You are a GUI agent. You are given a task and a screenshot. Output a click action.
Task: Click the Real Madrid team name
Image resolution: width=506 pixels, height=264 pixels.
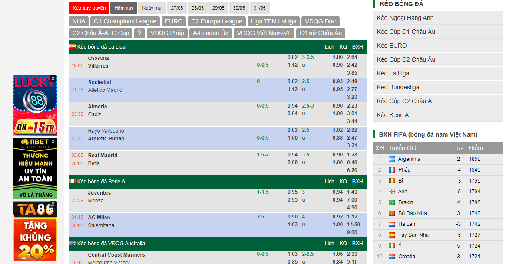pos(103,156)
